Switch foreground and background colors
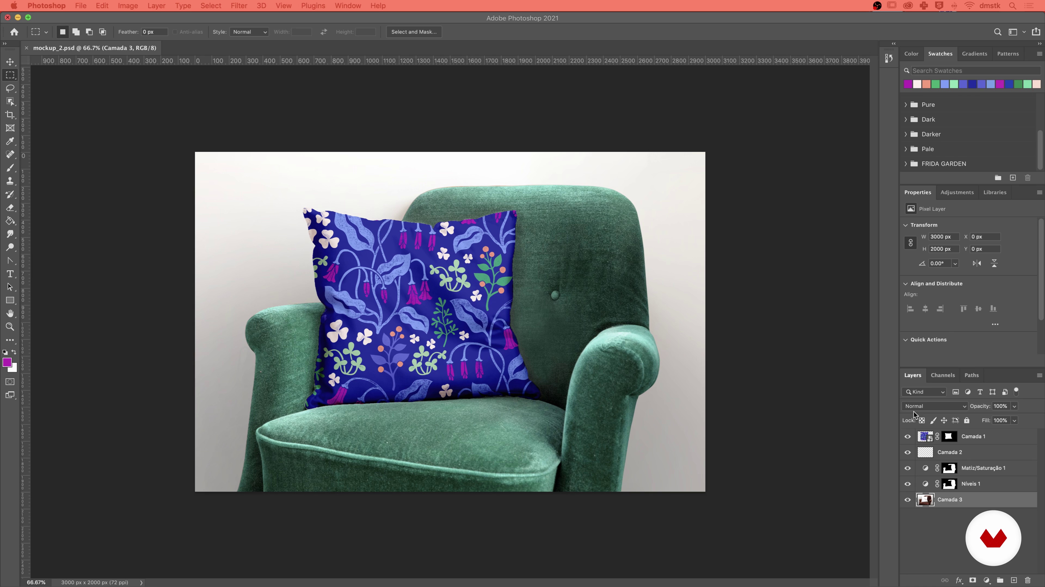 tap(14, 352)
